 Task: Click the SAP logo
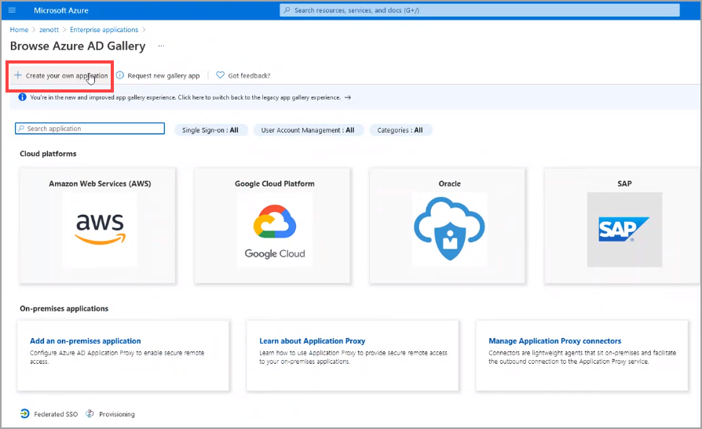pos(624,229)
